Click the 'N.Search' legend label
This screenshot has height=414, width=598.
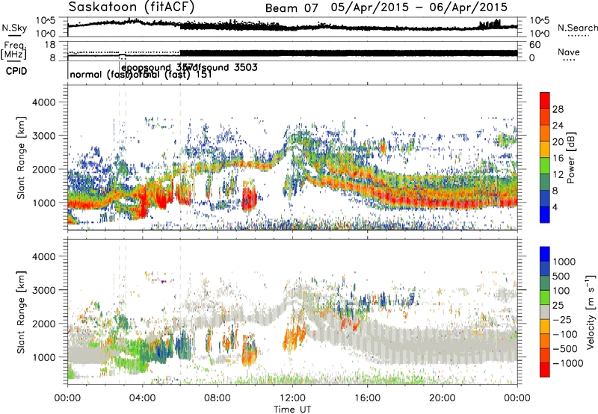pos(577,28)
